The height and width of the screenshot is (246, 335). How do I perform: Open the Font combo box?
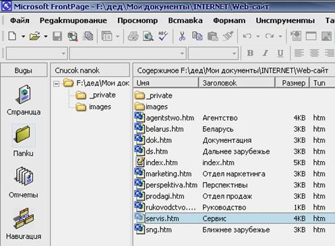pyautogui.click(x=127, y=53)
